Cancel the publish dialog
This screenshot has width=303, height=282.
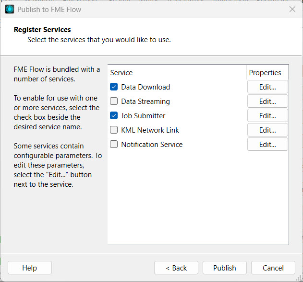click(x=273, y=268)
